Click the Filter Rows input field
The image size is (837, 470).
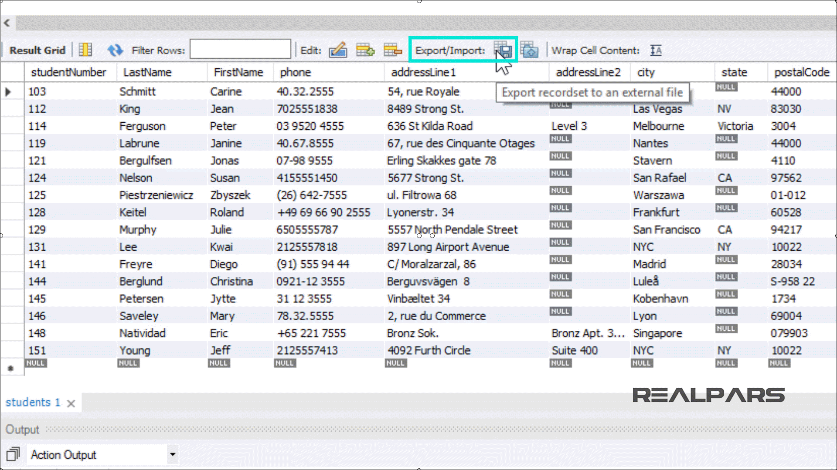click(x=240, y=49)
